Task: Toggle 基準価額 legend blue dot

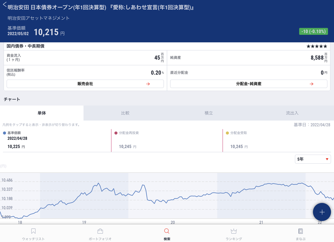Action: coord(4,133)
